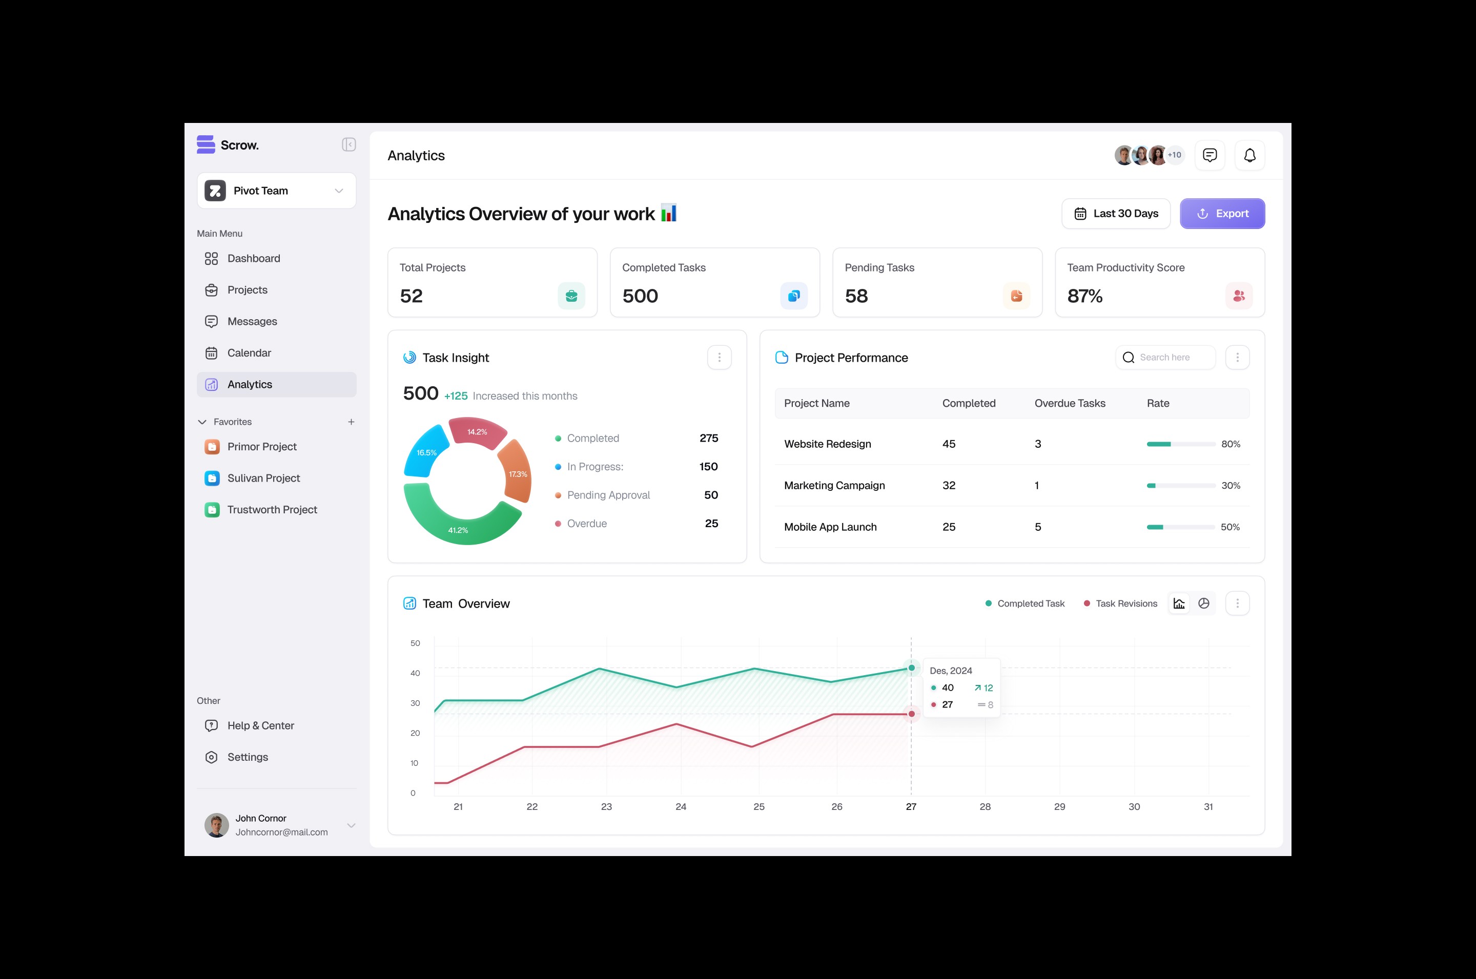
Task: Go to Dashboard in main menu
Action: (254, 259)
